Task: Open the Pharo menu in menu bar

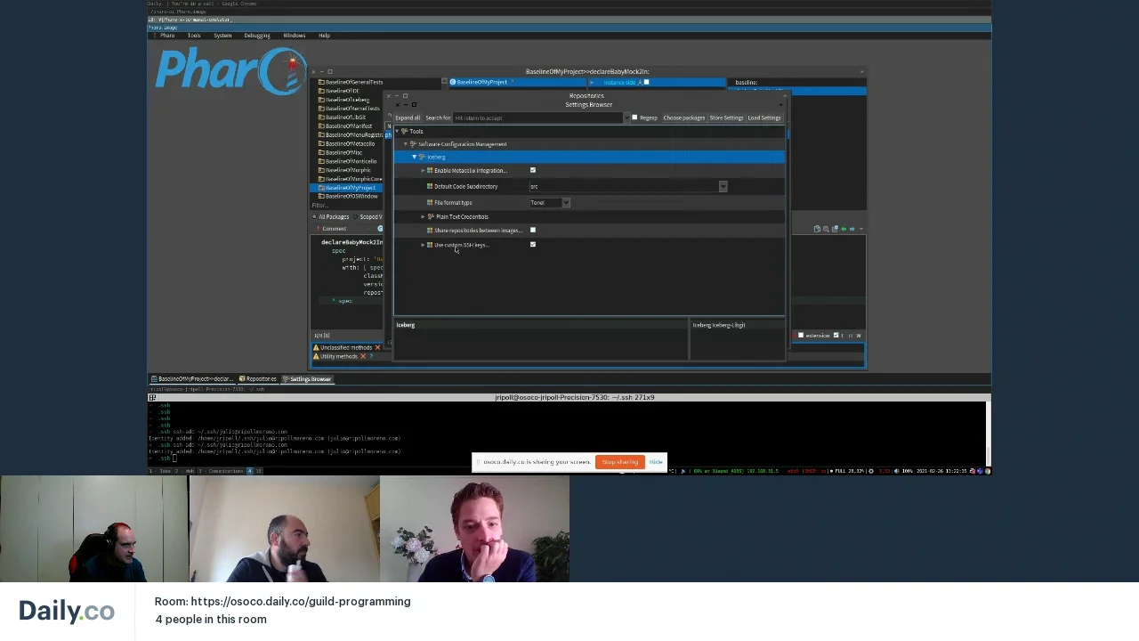Action: (167, 36)
